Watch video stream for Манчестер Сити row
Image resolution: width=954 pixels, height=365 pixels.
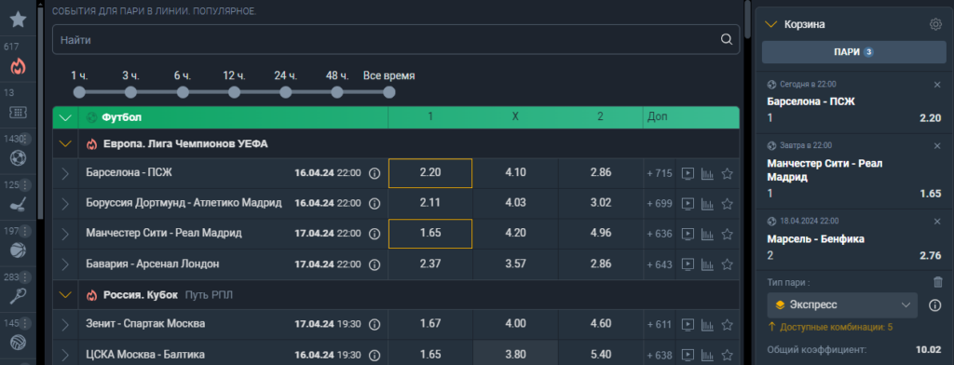[688, 234]
